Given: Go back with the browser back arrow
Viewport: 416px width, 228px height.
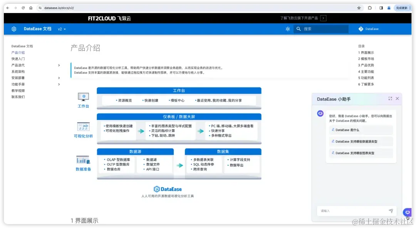Looking at the screenshot, I should click(8, 8).
